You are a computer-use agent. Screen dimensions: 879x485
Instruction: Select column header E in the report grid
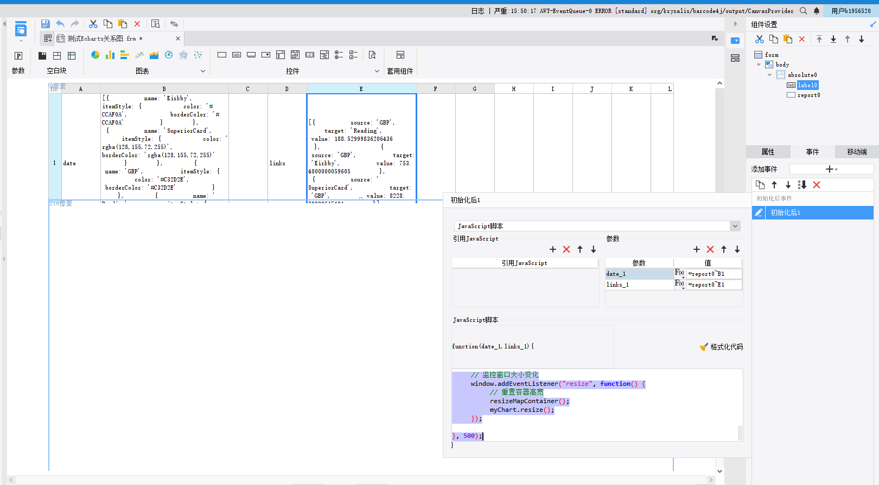tap(361, 89)
